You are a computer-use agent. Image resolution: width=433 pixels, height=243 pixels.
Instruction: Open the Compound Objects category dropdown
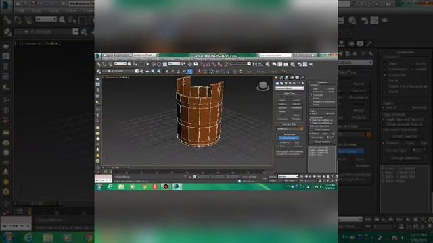tap(290, 88)
